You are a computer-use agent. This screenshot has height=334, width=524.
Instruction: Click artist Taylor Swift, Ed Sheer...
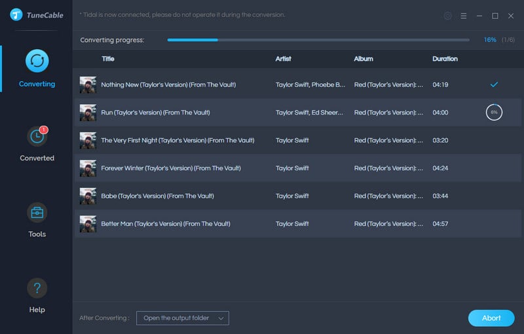309,112
